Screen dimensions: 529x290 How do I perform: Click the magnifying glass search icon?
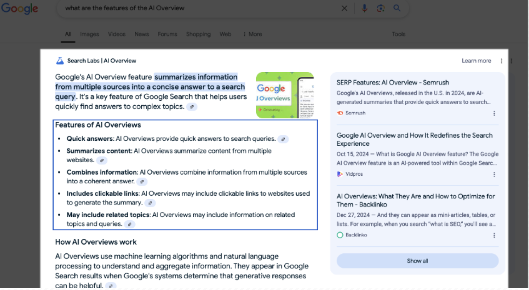397,8
